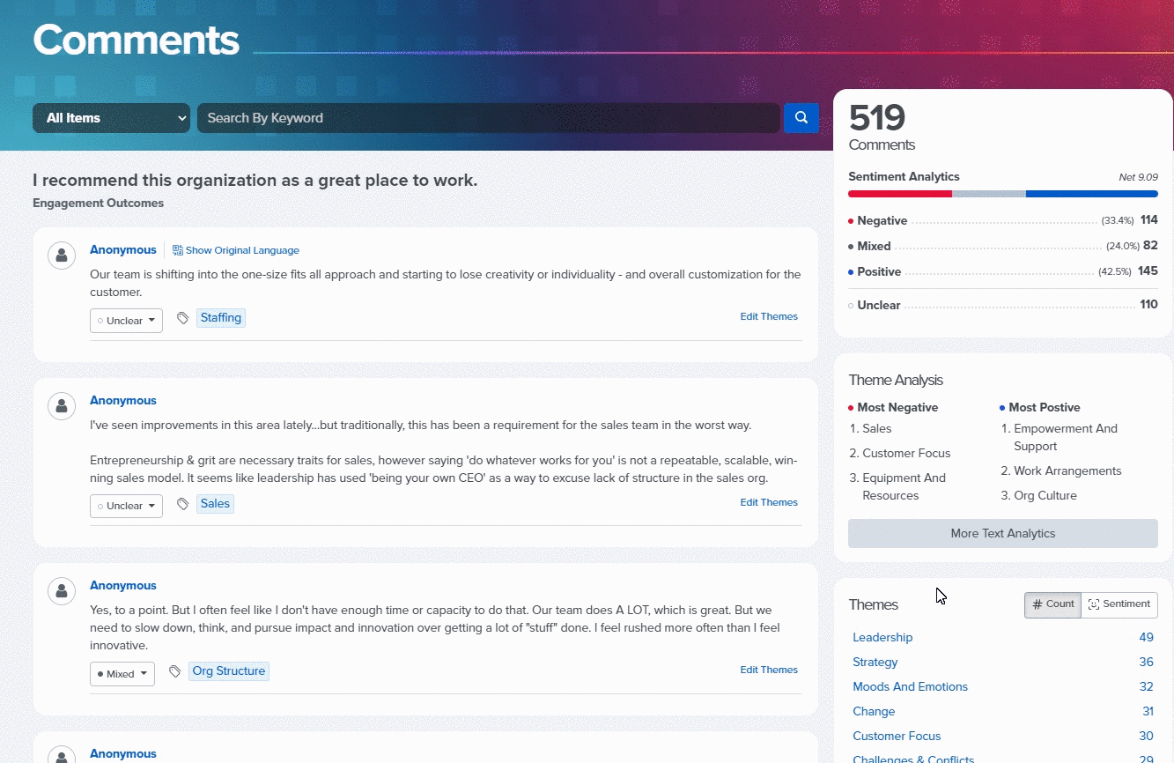
Task: Click the tag icon next to Sales theme
Action: point(182,504)
